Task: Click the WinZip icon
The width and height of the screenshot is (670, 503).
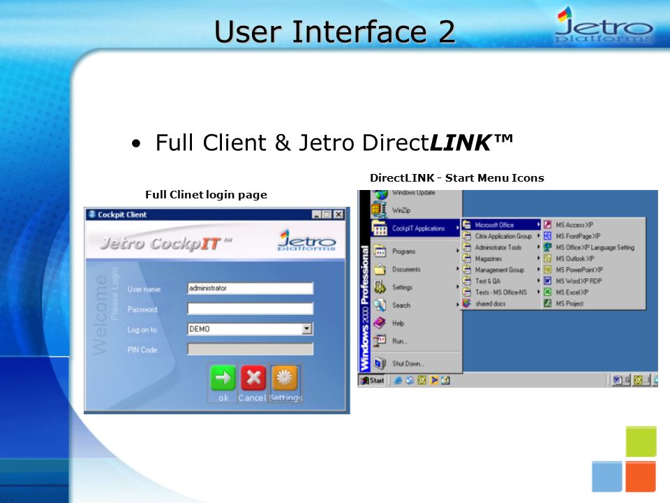Action: [x=379, y=210]
